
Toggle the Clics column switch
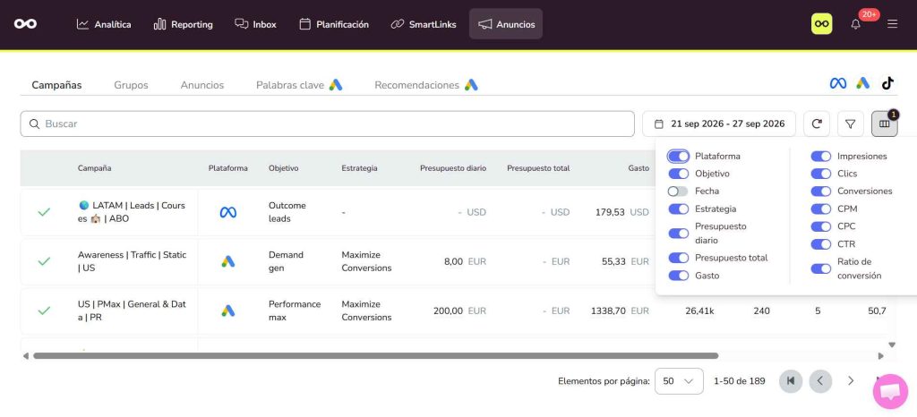click(x=820, y=174)
